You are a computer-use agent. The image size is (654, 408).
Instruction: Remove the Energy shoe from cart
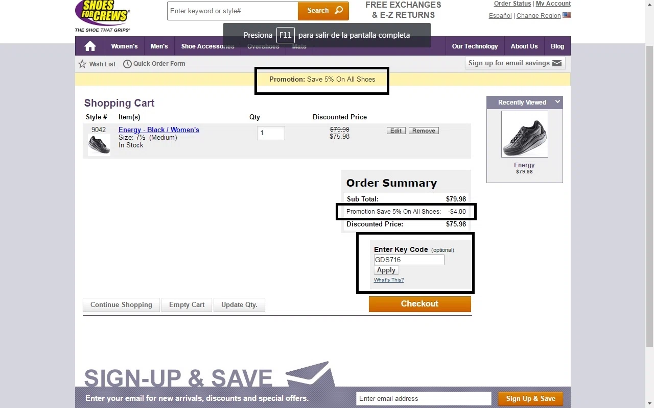[x=424, y=131]
